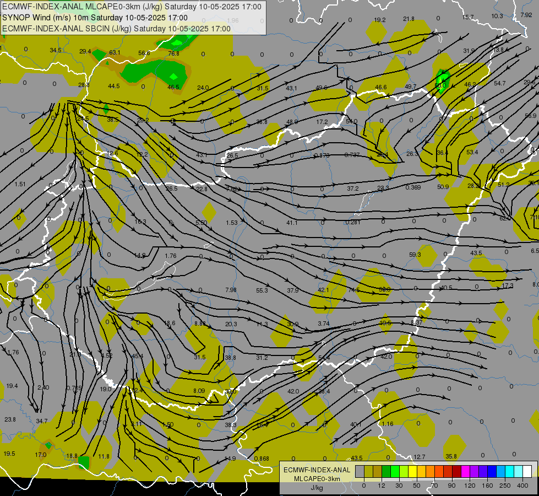
Task: Select the magenta legend swatch
Action: point(465,471)
